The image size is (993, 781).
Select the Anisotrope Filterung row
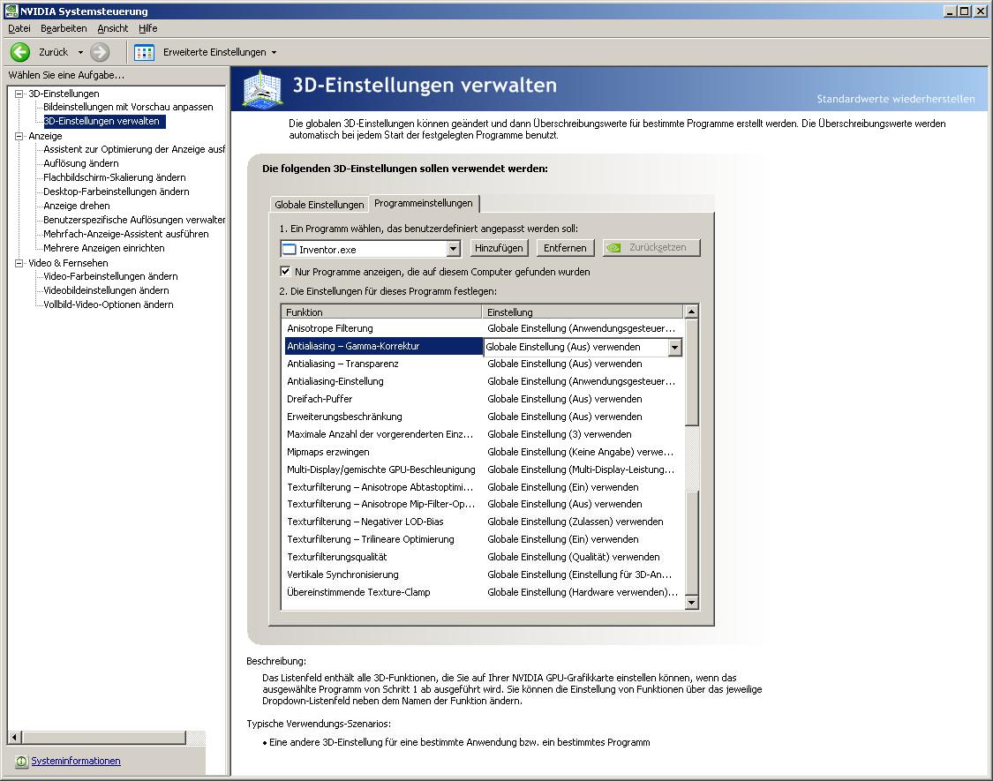tap(482, 328)
